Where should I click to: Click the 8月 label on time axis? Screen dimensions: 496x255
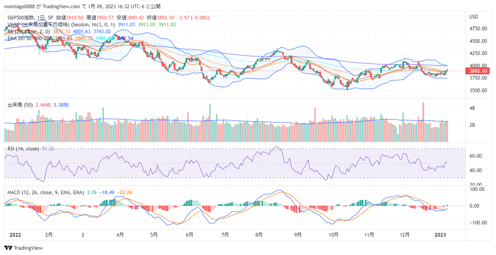pos(259,234)
